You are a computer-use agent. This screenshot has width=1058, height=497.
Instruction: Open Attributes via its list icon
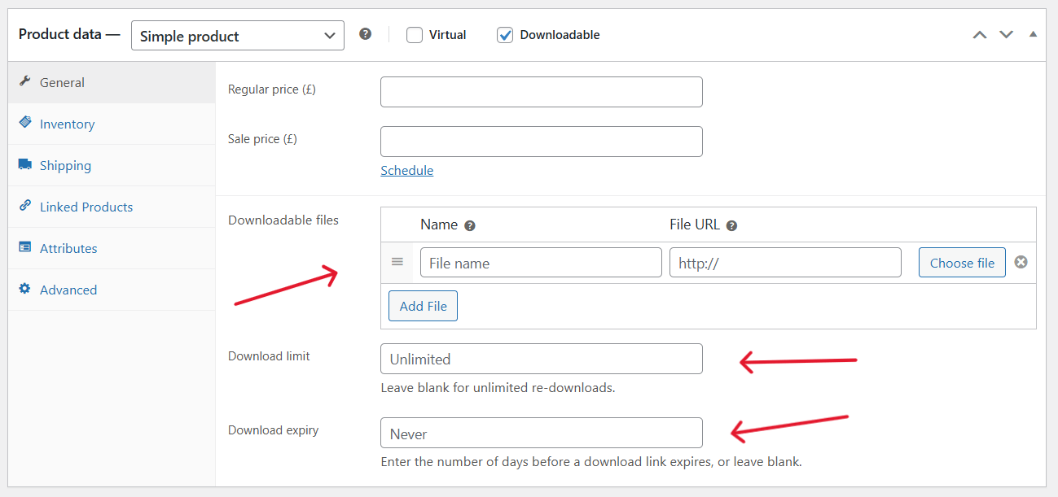pyautogui.click(x=24, y=247)
